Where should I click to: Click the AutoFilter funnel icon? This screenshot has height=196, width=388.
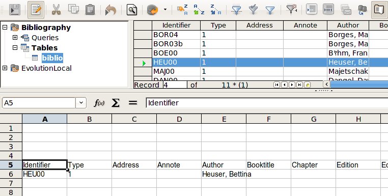click(236, 10)
